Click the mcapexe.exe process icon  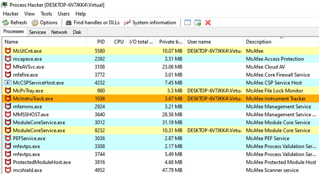point(8,59)
